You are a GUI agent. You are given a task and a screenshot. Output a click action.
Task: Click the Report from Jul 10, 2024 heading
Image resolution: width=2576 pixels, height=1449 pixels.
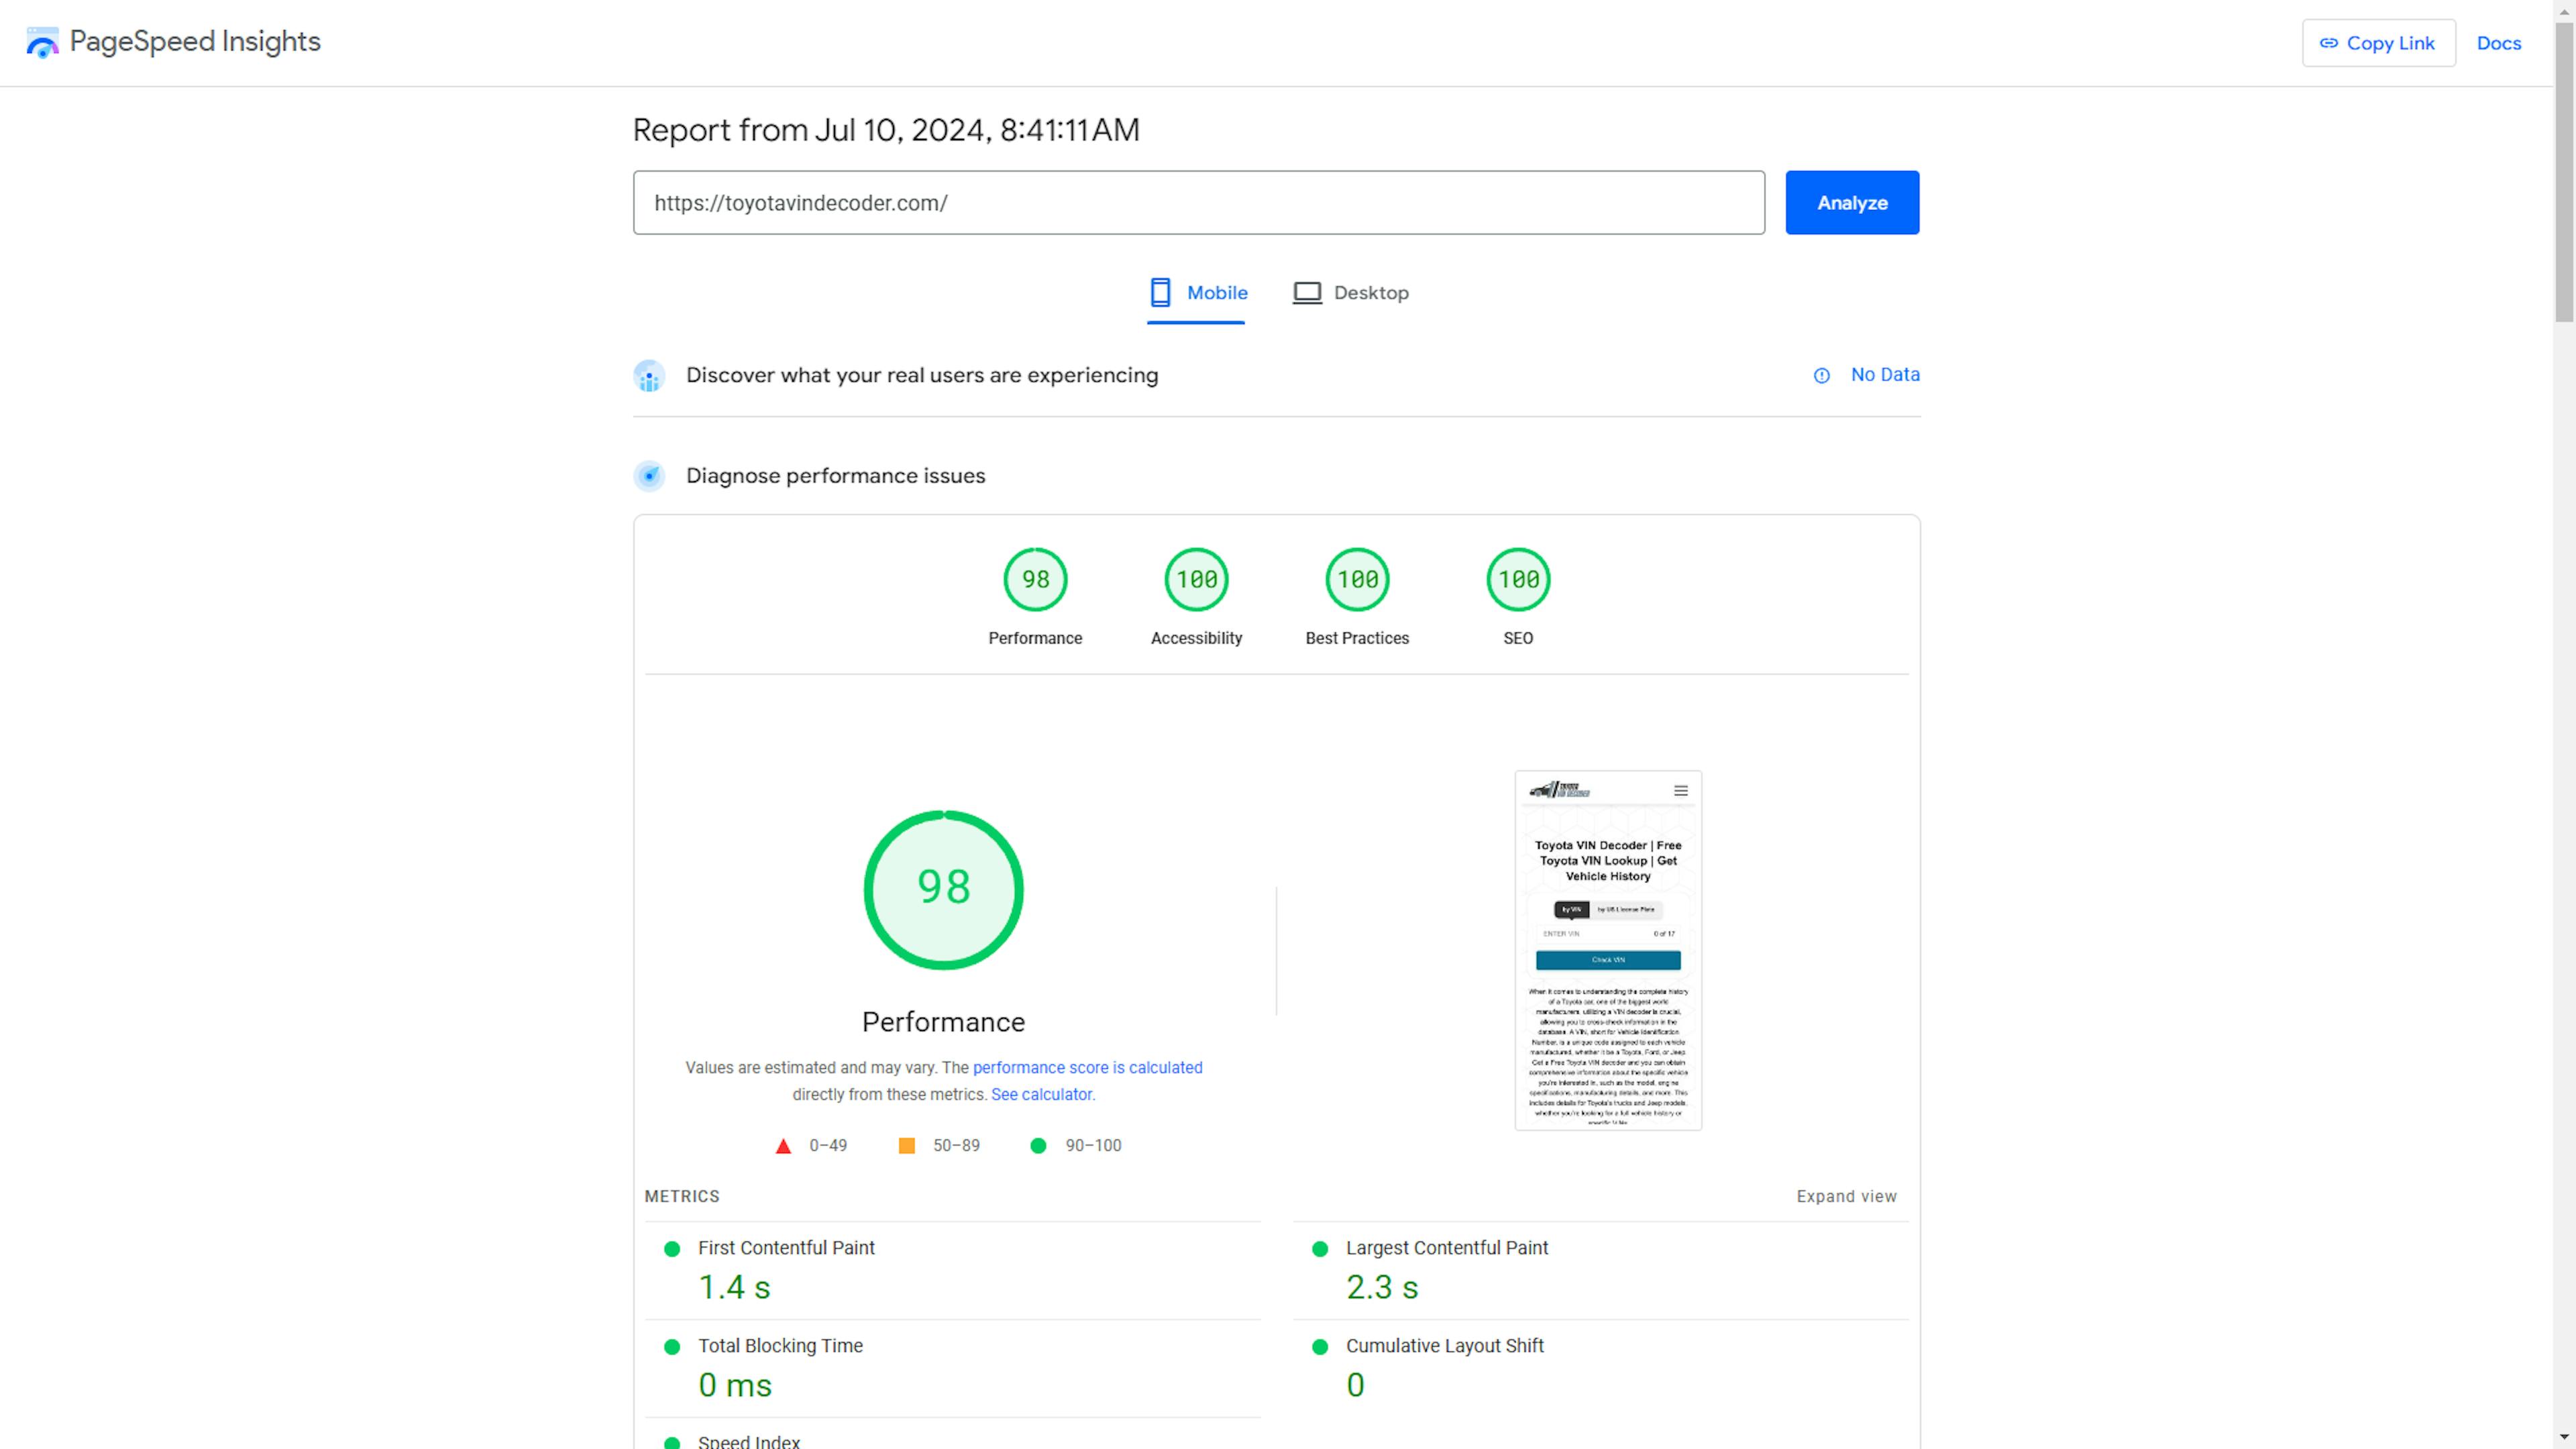coord(886,130)
